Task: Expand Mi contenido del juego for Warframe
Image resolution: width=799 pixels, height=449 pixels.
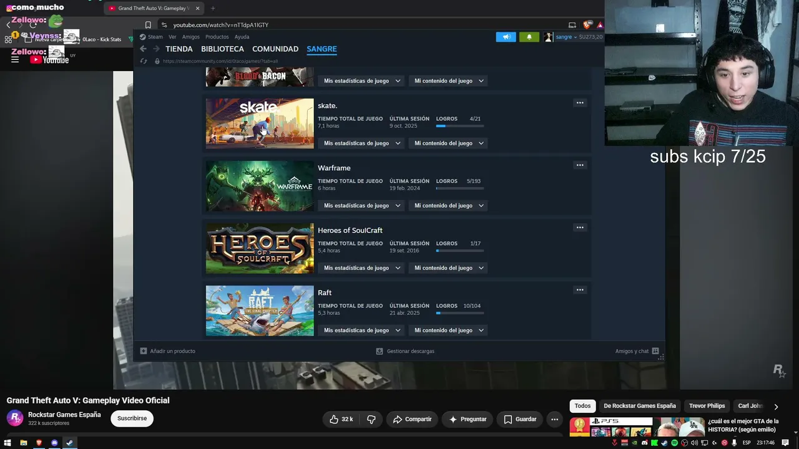Action: [449, 206]
